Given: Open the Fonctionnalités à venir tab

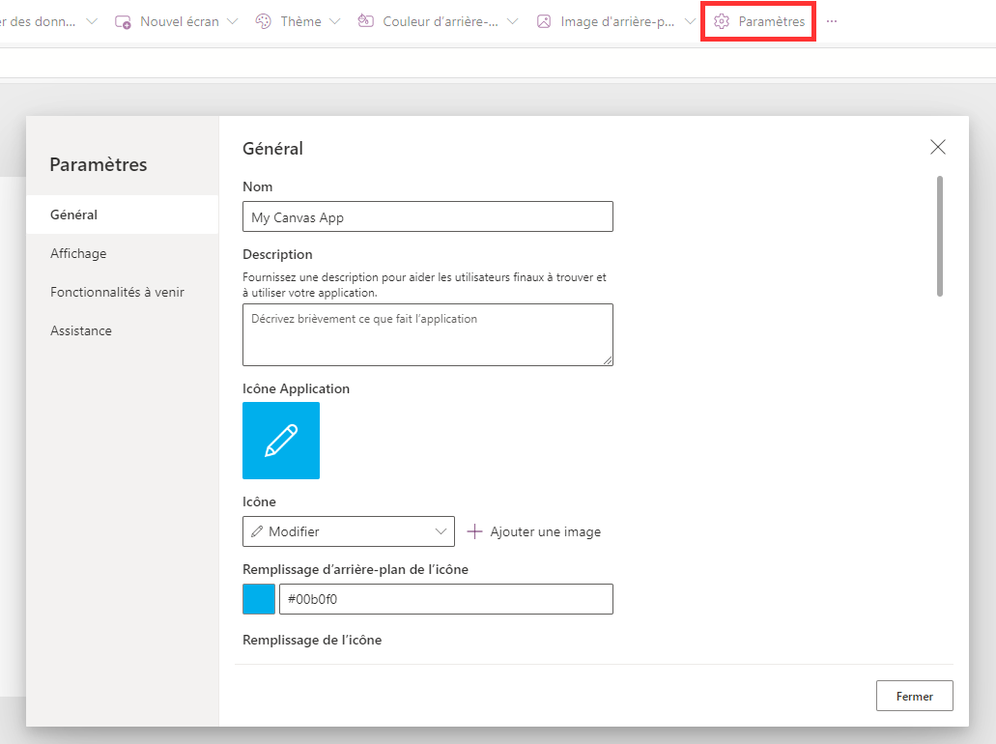Looking at the screenshot, I should 123,292.
